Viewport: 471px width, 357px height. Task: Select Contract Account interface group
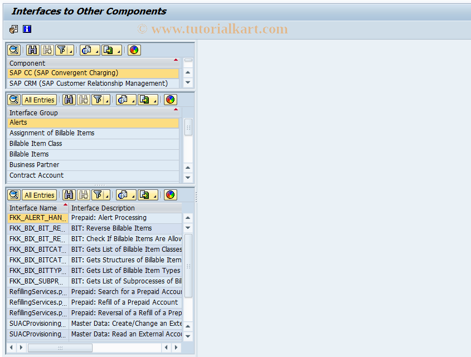tap(93, 175)
